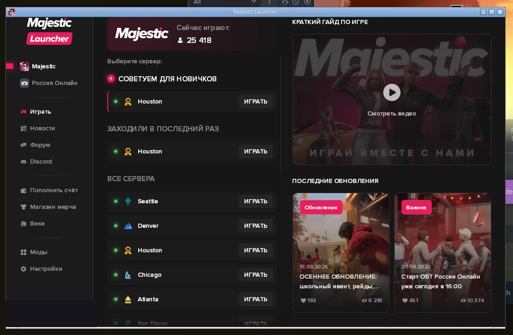
Task: Click ИГРАТЬ for recommended Houston server
Action: [256, 102]
